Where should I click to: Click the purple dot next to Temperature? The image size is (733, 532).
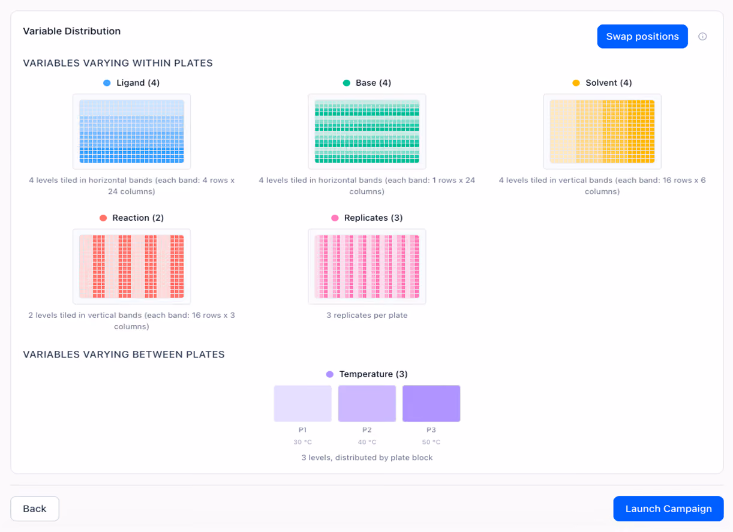coord(330,374)
